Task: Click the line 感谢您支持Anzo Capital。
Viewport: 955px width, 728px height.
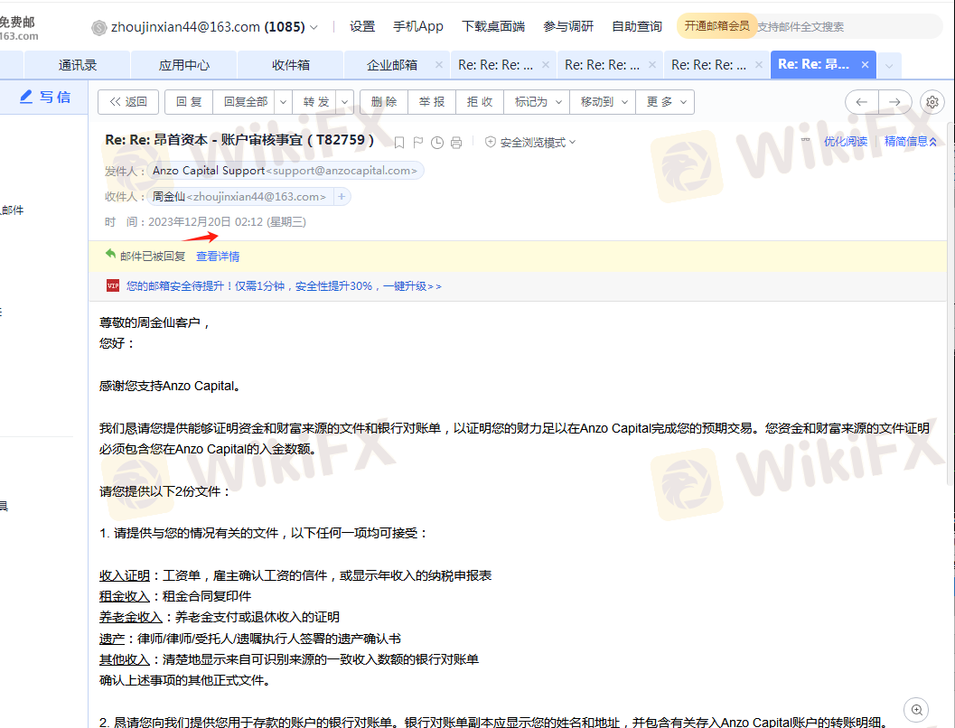Action: [x=171, y=386]
